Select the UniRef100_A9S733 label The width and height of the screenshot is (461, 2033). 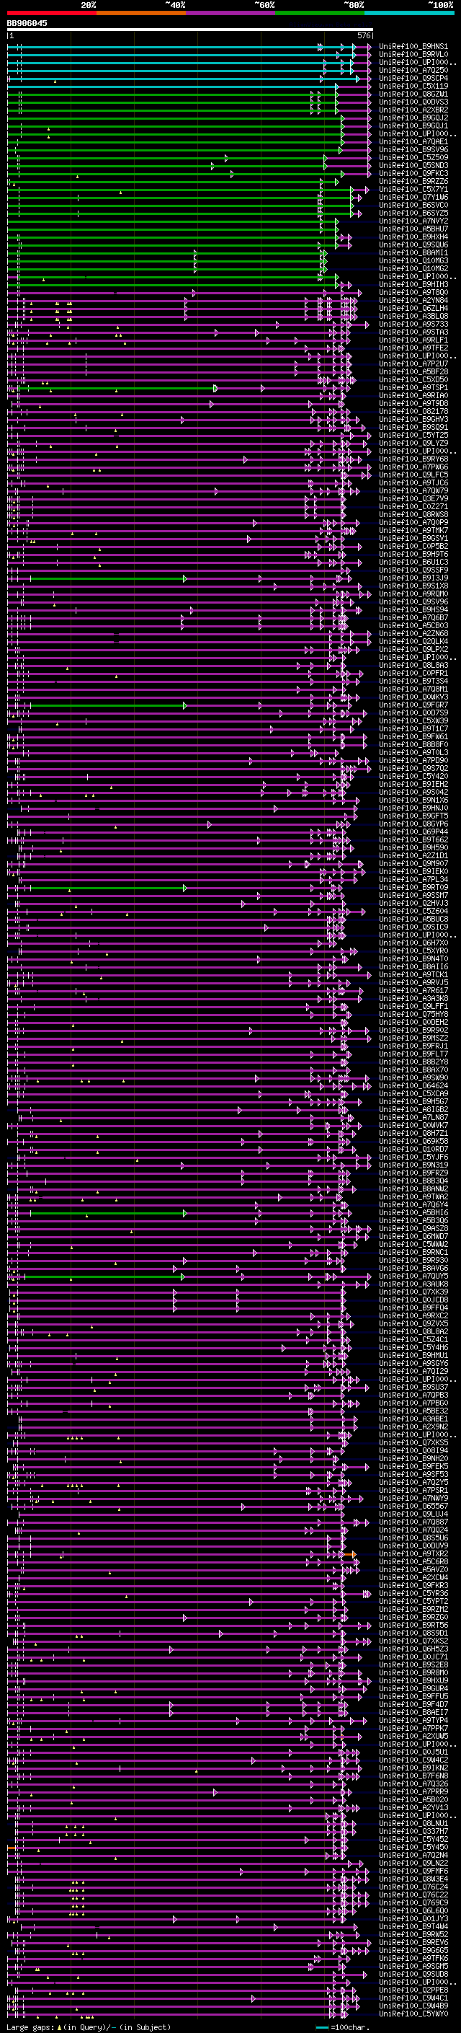[413, 325]
